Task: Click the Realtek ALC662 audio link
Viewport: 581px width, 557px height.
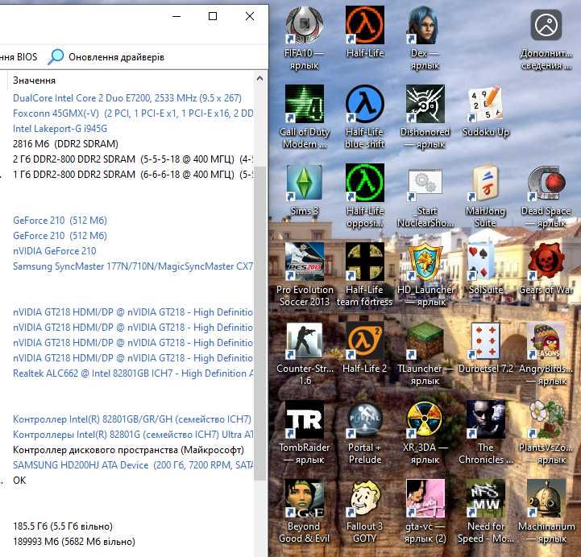Action: tap(133, 373)
